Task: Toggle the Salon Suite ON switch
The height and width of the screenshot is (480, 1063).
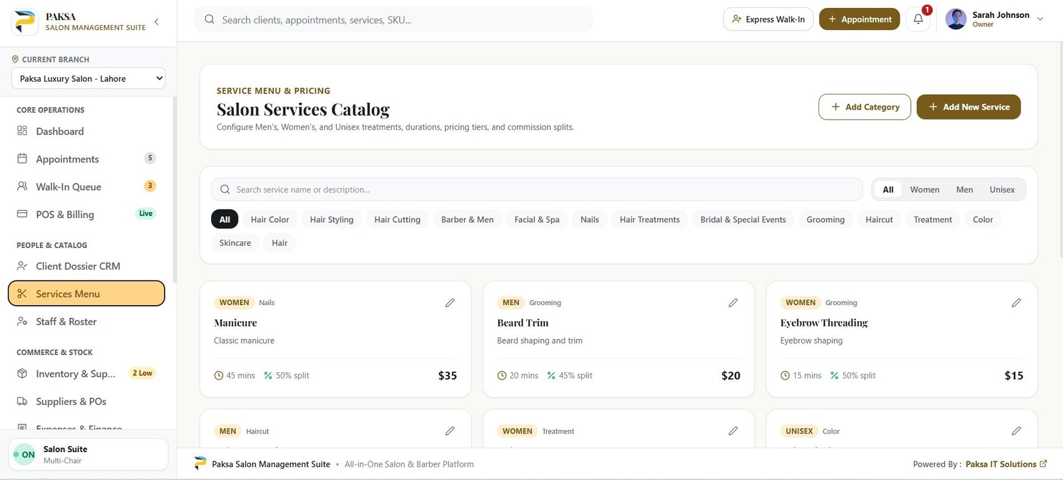Action: point(25,455)
